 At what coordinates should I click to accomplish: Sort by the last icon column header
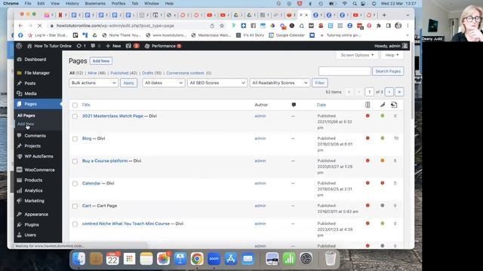coord(394,105)
